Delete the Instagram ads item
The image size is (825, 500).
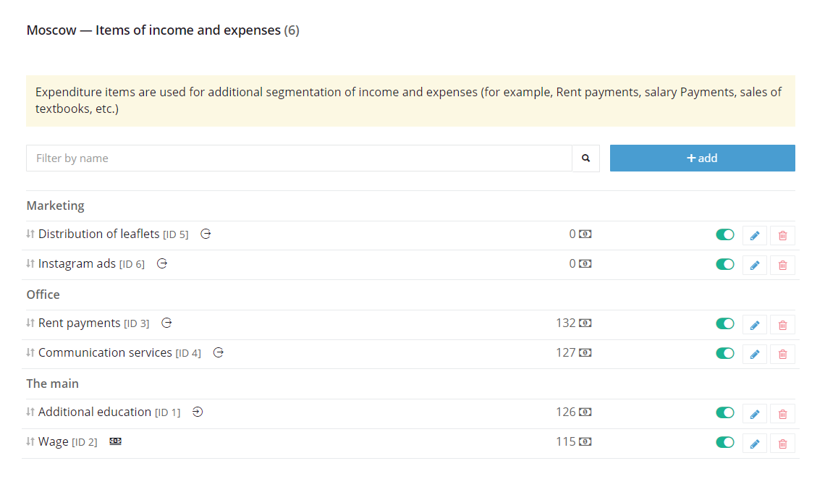coord(782,265)
